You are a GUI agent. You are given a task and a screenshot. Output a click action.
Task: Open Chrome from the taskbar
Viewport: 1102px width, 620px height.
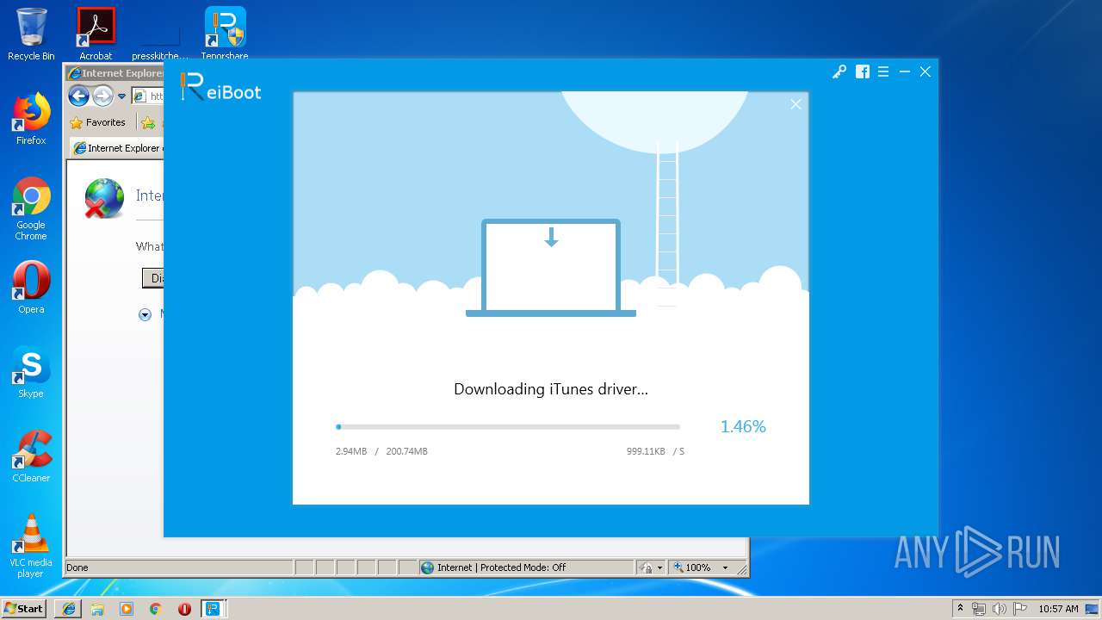[x=156, y=609]
